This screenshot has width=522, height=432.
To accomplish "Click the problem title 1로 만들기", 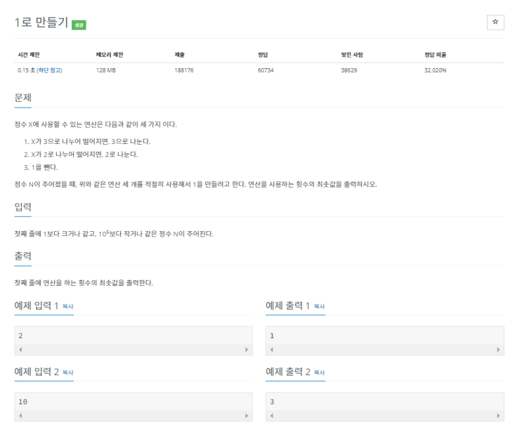I will click(41, 22).
